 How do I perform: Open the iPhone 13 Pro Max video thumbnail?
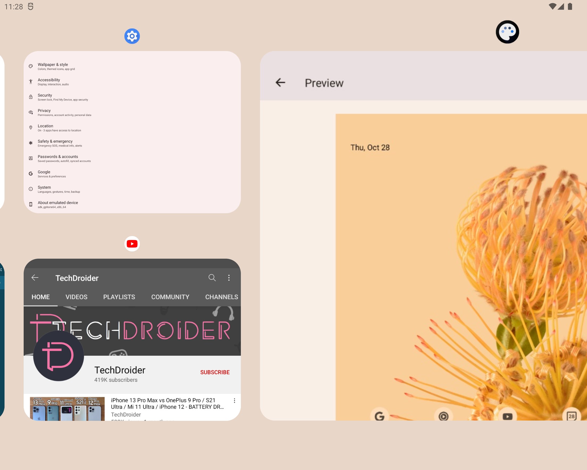click(x=67, y=409)
